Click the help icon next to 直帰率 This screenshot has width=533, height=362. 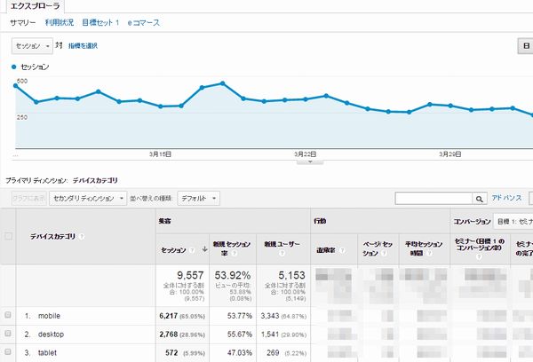click(342, 250)
